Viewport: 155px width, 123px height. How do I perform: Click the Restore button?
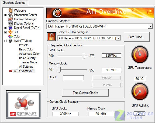click(x=107, y=85)
